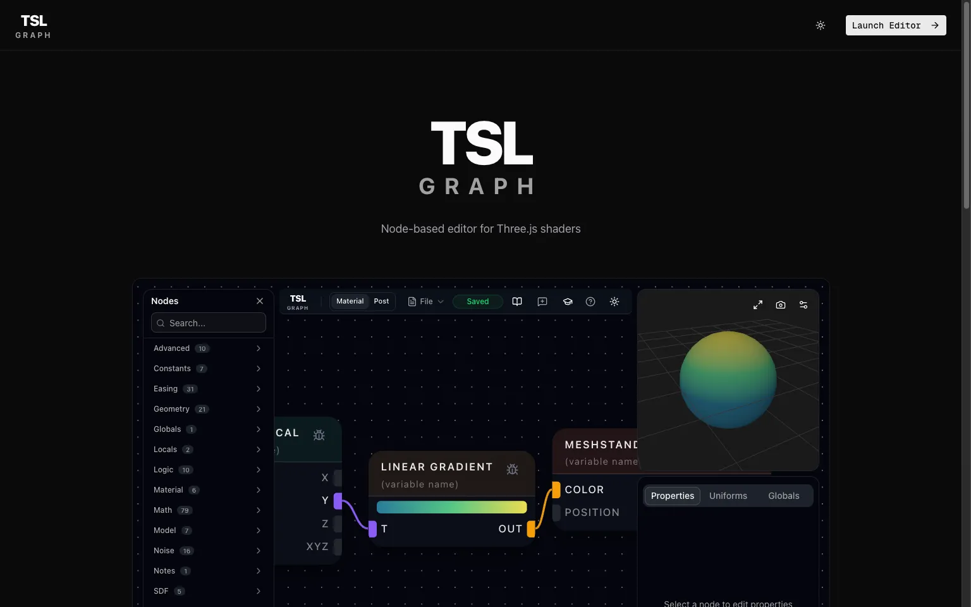This screenshot has width=971, height=607.
Task: Click the Linear Gradient color bar
Action: pyautogui.click(x=451, y=507)
